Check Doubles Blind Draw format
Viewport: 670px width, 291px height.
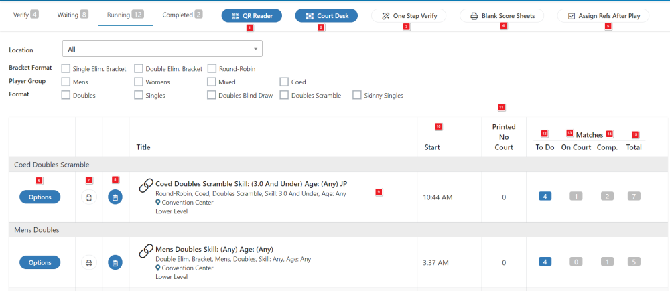point(212,95)
